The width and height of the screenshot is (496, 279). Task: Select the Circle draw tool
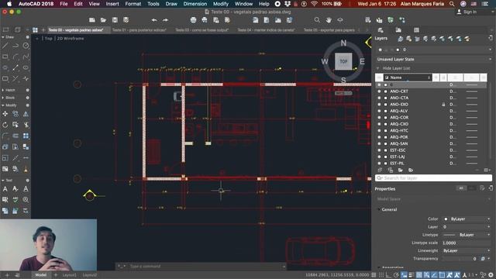(x=26, y=46)
